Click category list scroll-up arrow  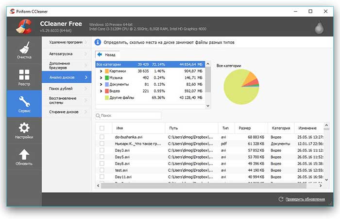point(208,64)
